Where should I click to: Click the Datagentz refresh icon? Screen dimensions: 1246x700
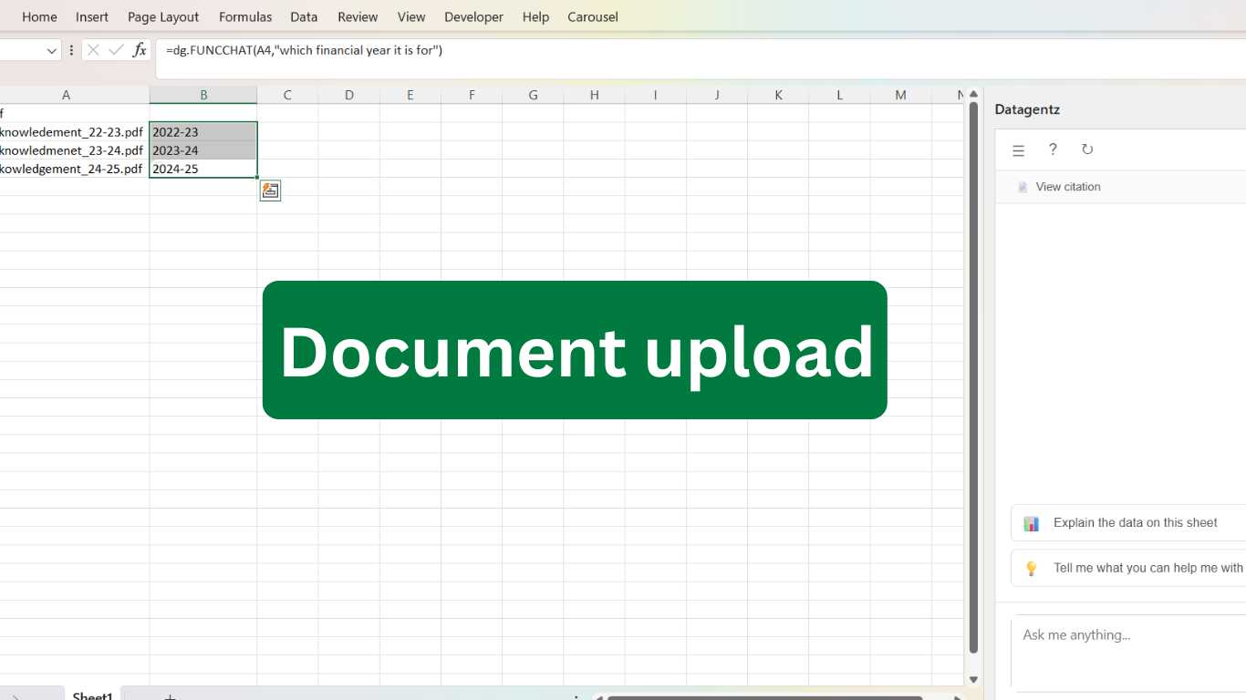[1087, 149]
